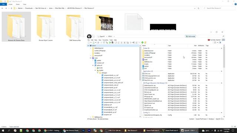Select the blank text document file icon

(x=134, y=22)
